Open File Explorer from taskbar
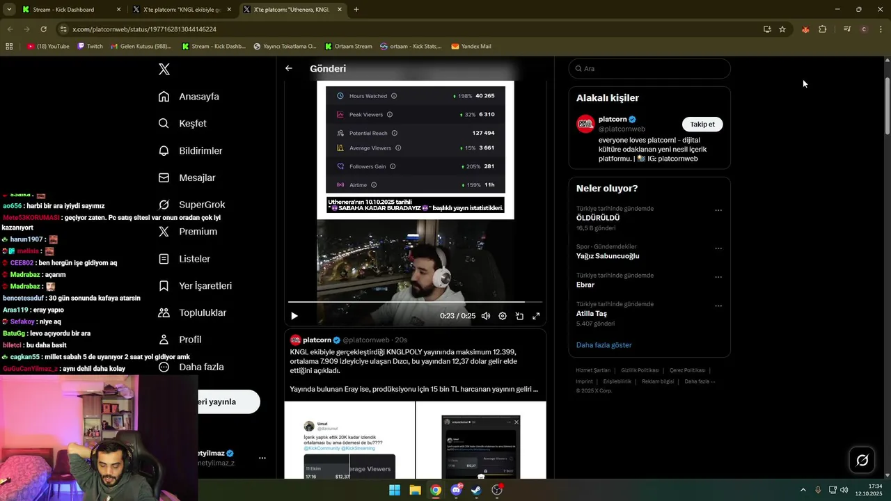The width and height of the screenshot is (891, 501). pyautogui.click(x=415, y=490)
